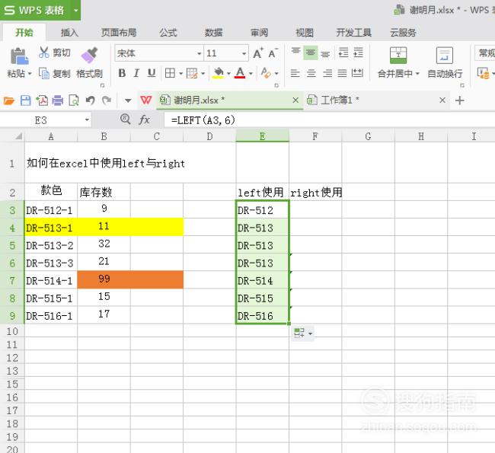495x453 pixels.
Task: Click the Undo arrow icon
Action: [x=90, y=100]
